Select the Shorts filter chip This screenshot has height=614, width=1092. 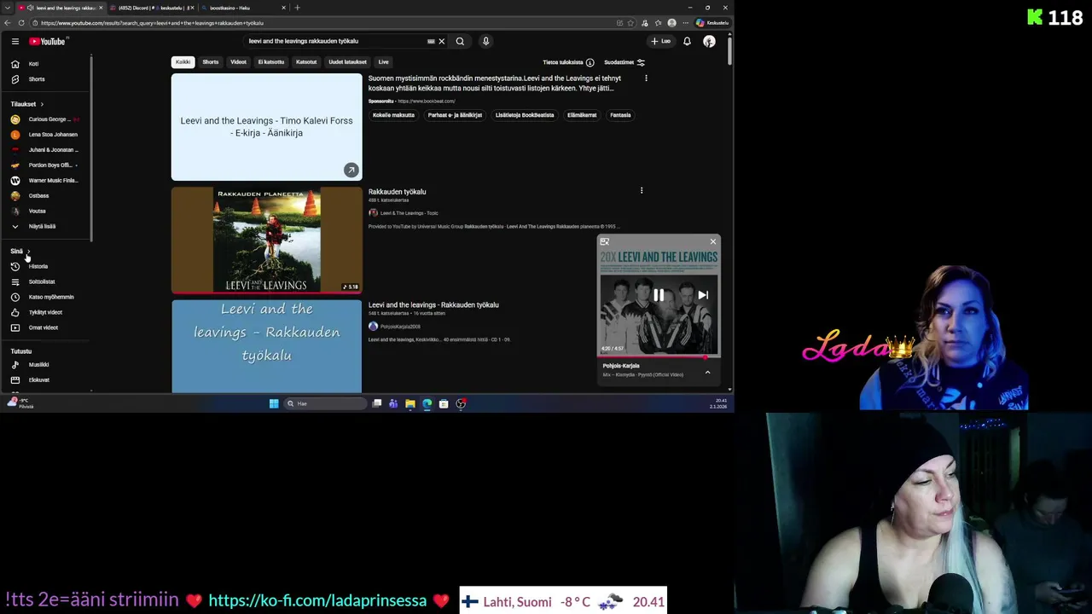click(211, 62)
